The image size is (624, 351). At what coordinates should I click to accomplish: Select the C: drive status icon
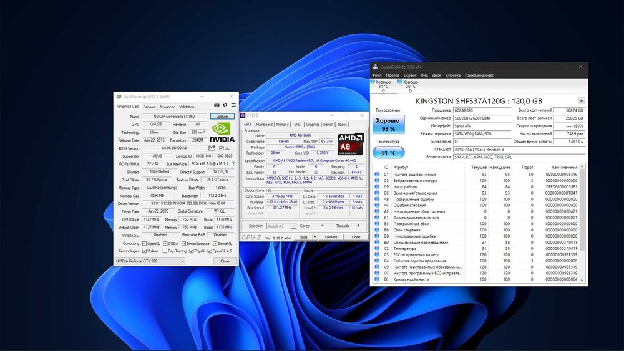point(373,82)
